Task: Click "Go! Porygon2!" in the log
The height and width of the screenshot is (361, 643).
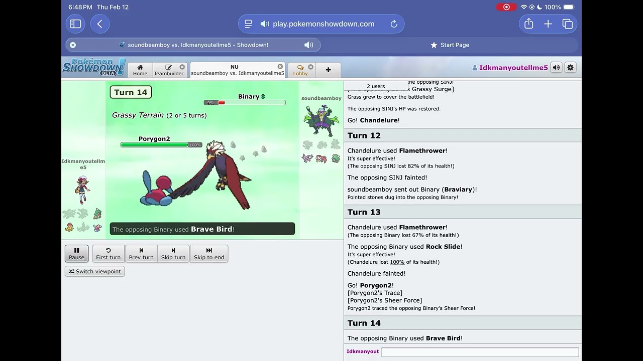Action: pos(371,285)
